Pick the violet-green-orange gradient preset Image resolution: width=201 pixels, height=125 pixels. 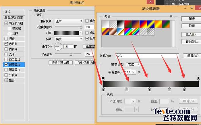click(x=166, y=24)
